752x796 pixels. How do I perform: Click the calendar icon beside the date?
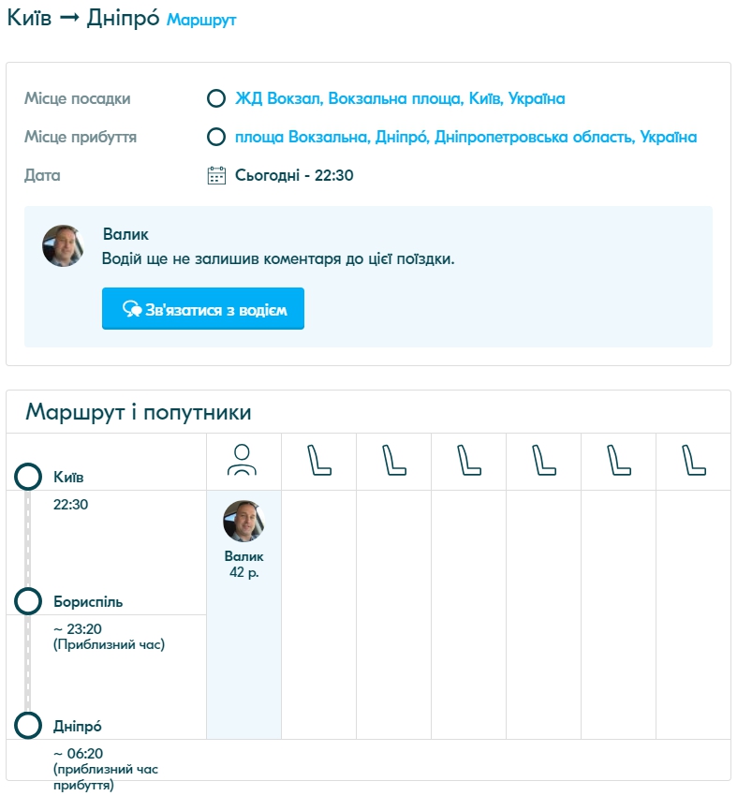point(216,175)
